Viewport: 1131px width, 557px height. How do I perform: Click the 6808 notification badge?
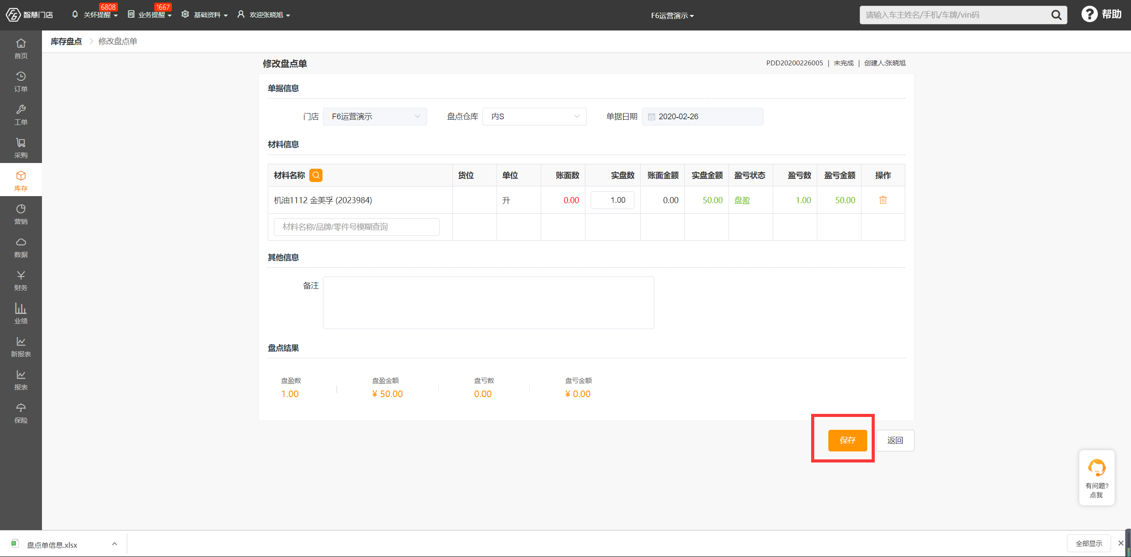pos(108,7)
